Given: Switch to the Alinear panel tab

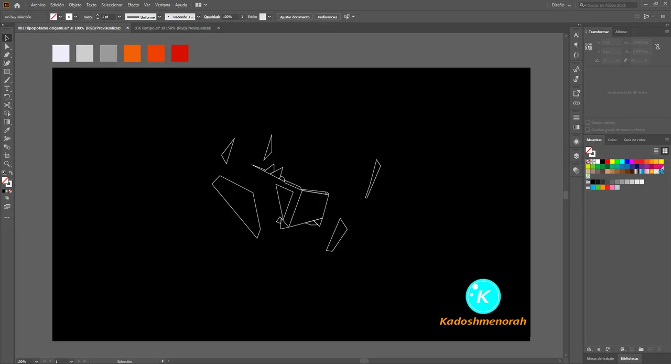Looking at the screenshot, I should coord(621,31).
